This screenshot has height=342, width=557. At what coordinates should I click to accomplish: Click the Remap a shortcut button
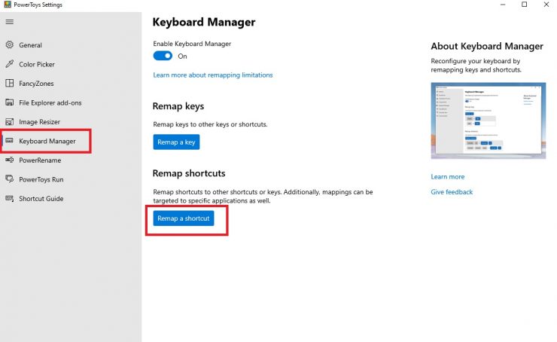click(184, 218)
